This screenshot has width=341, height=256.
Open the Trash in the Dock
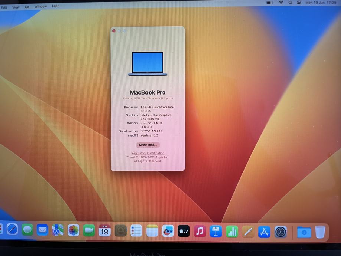coord(320,232)
